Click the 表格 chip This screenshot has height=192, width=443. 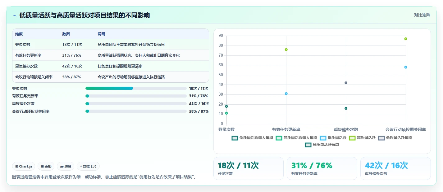pos(46,166)
